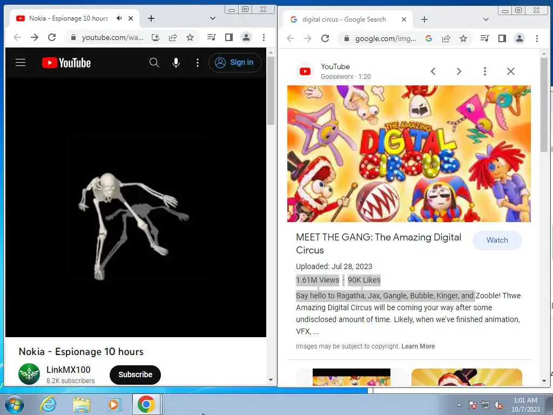Click the Sign in button on YouTube
The width and height of the screenshot is (553, 415).
click(235, 63)
